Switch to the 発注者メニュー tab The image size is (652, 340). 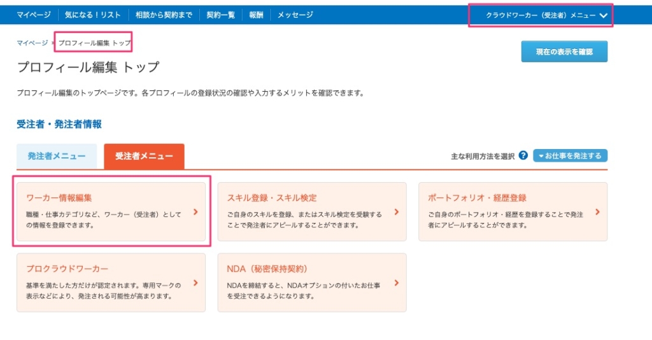tap(57, 156)
